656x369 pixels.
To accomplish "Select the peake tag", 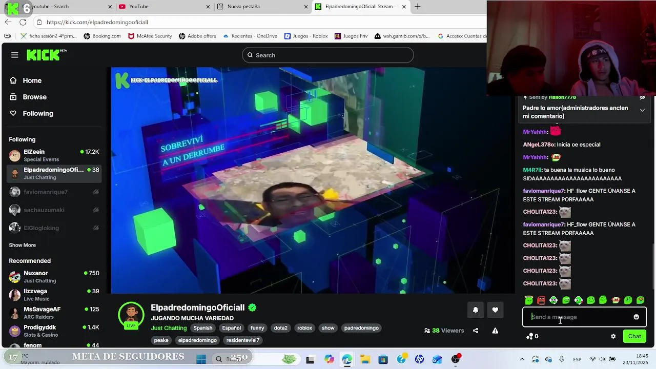I will [161, 340].
